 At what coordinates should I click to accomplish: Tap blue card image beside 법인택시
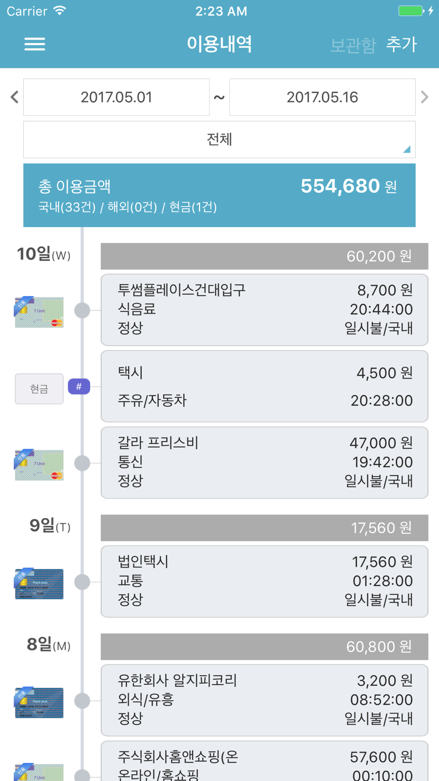click(x=39, y=583)
